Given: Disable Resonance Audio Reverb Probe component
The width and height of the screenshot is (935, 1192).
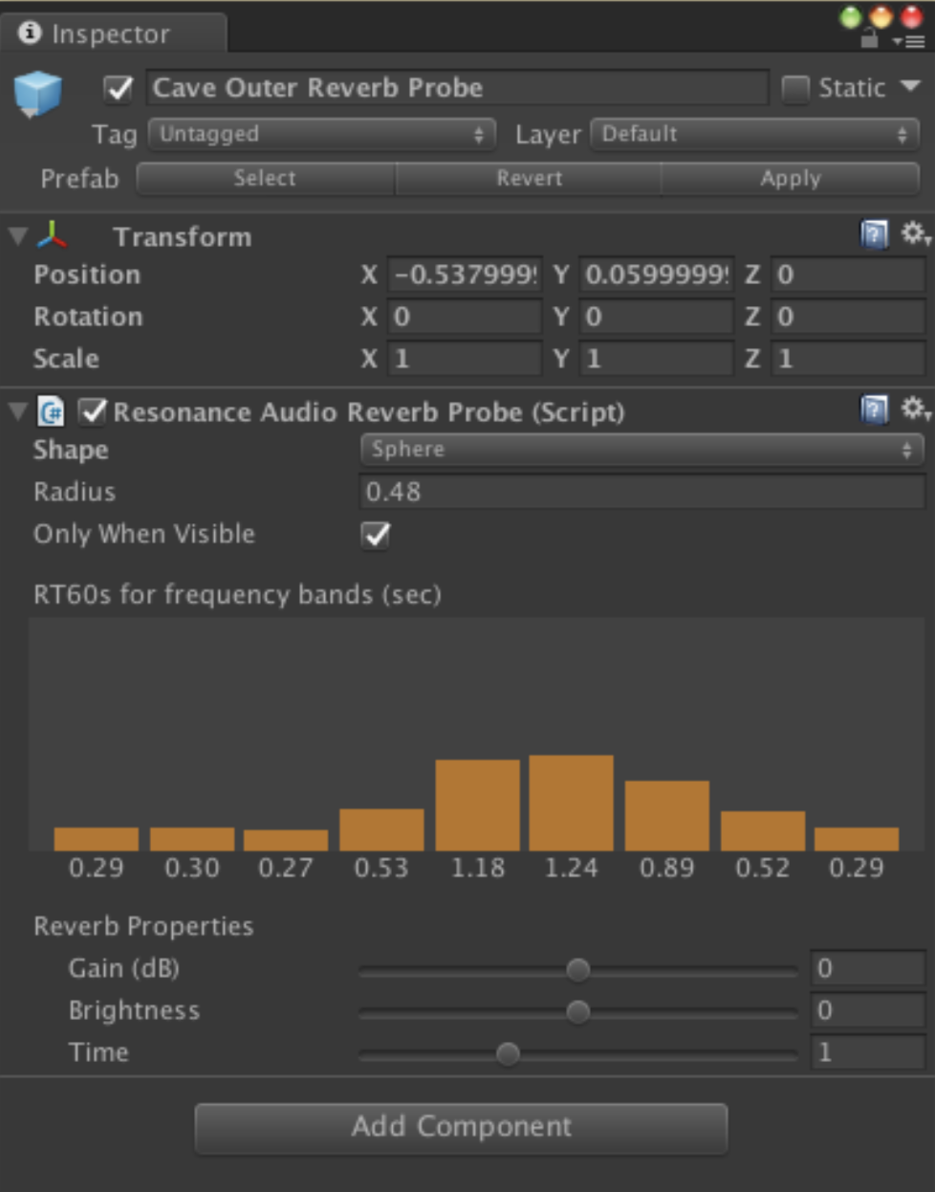Looking at the screenshot, I should [x=93, y=412].
